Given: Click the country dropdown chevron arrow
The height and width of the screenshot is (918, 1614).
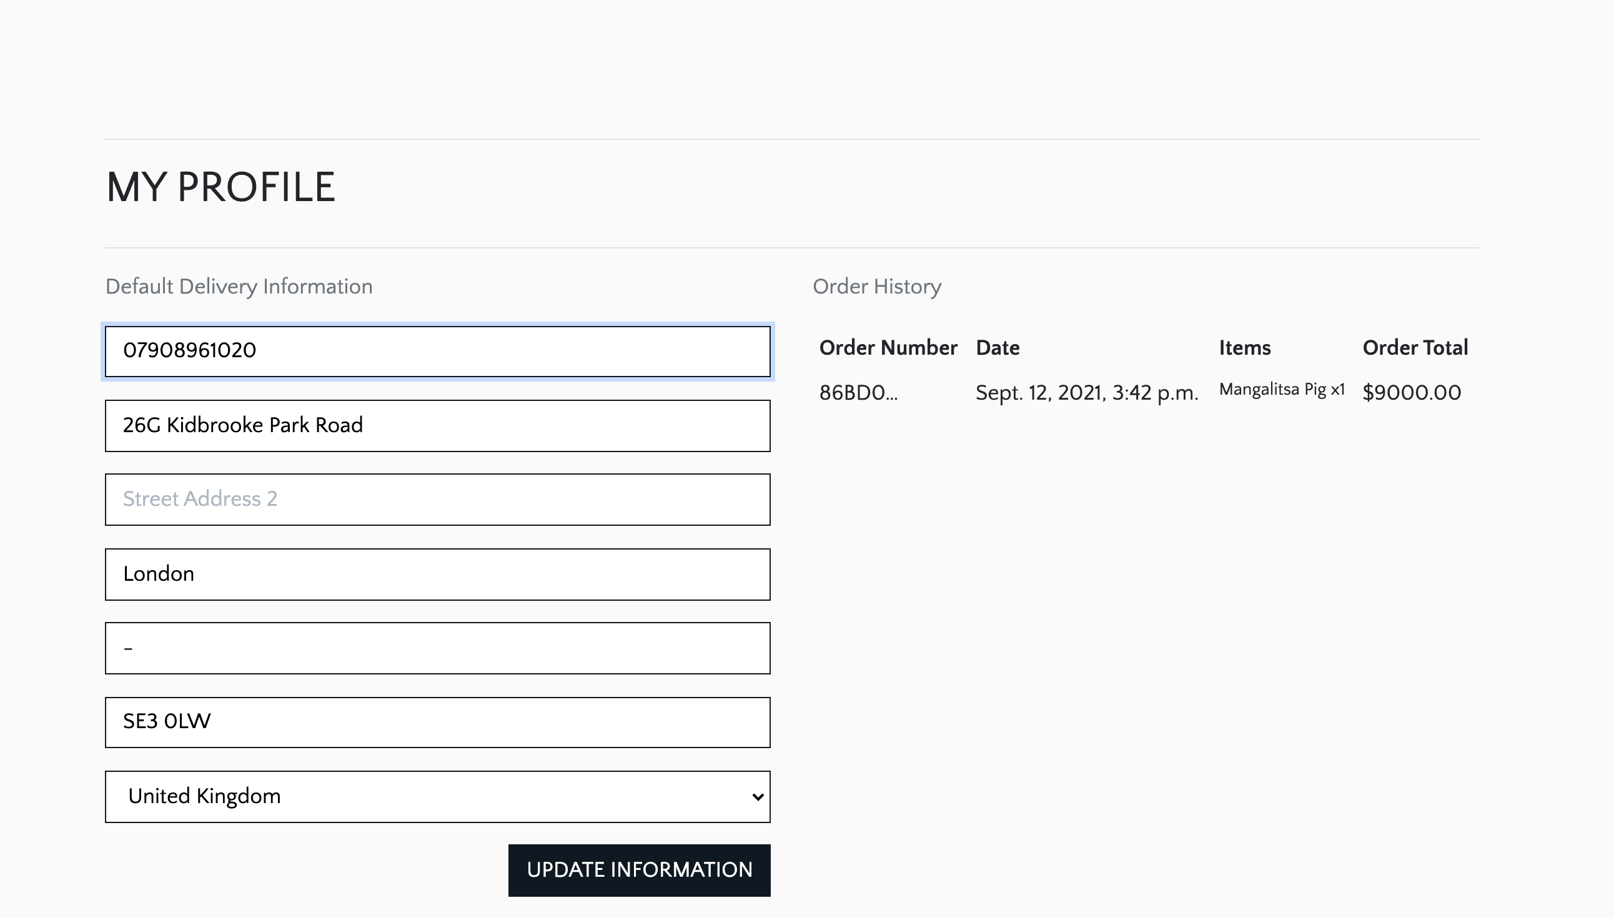Looking at the screenshot, I should click(x=758, y=797).
